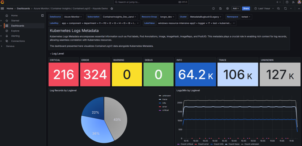The width and height of the screenshot is (302, 146).
Task: Click the red trace legend color swatch for error
Action: click(x=160, y=107)
